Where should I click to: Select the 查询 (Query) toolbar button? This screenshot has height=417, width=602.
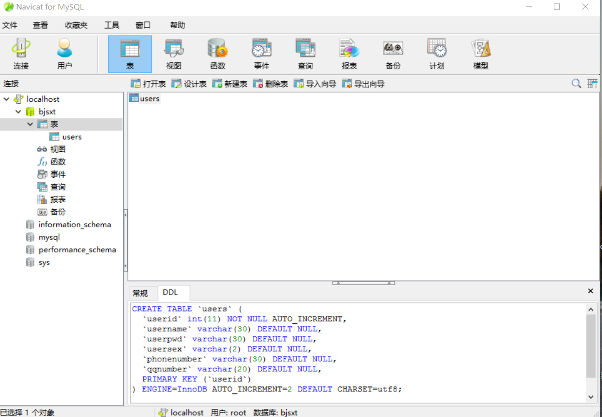305,54
